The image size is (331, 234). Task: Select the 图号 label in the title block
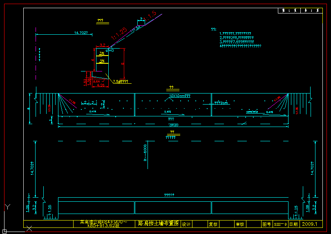266,224
